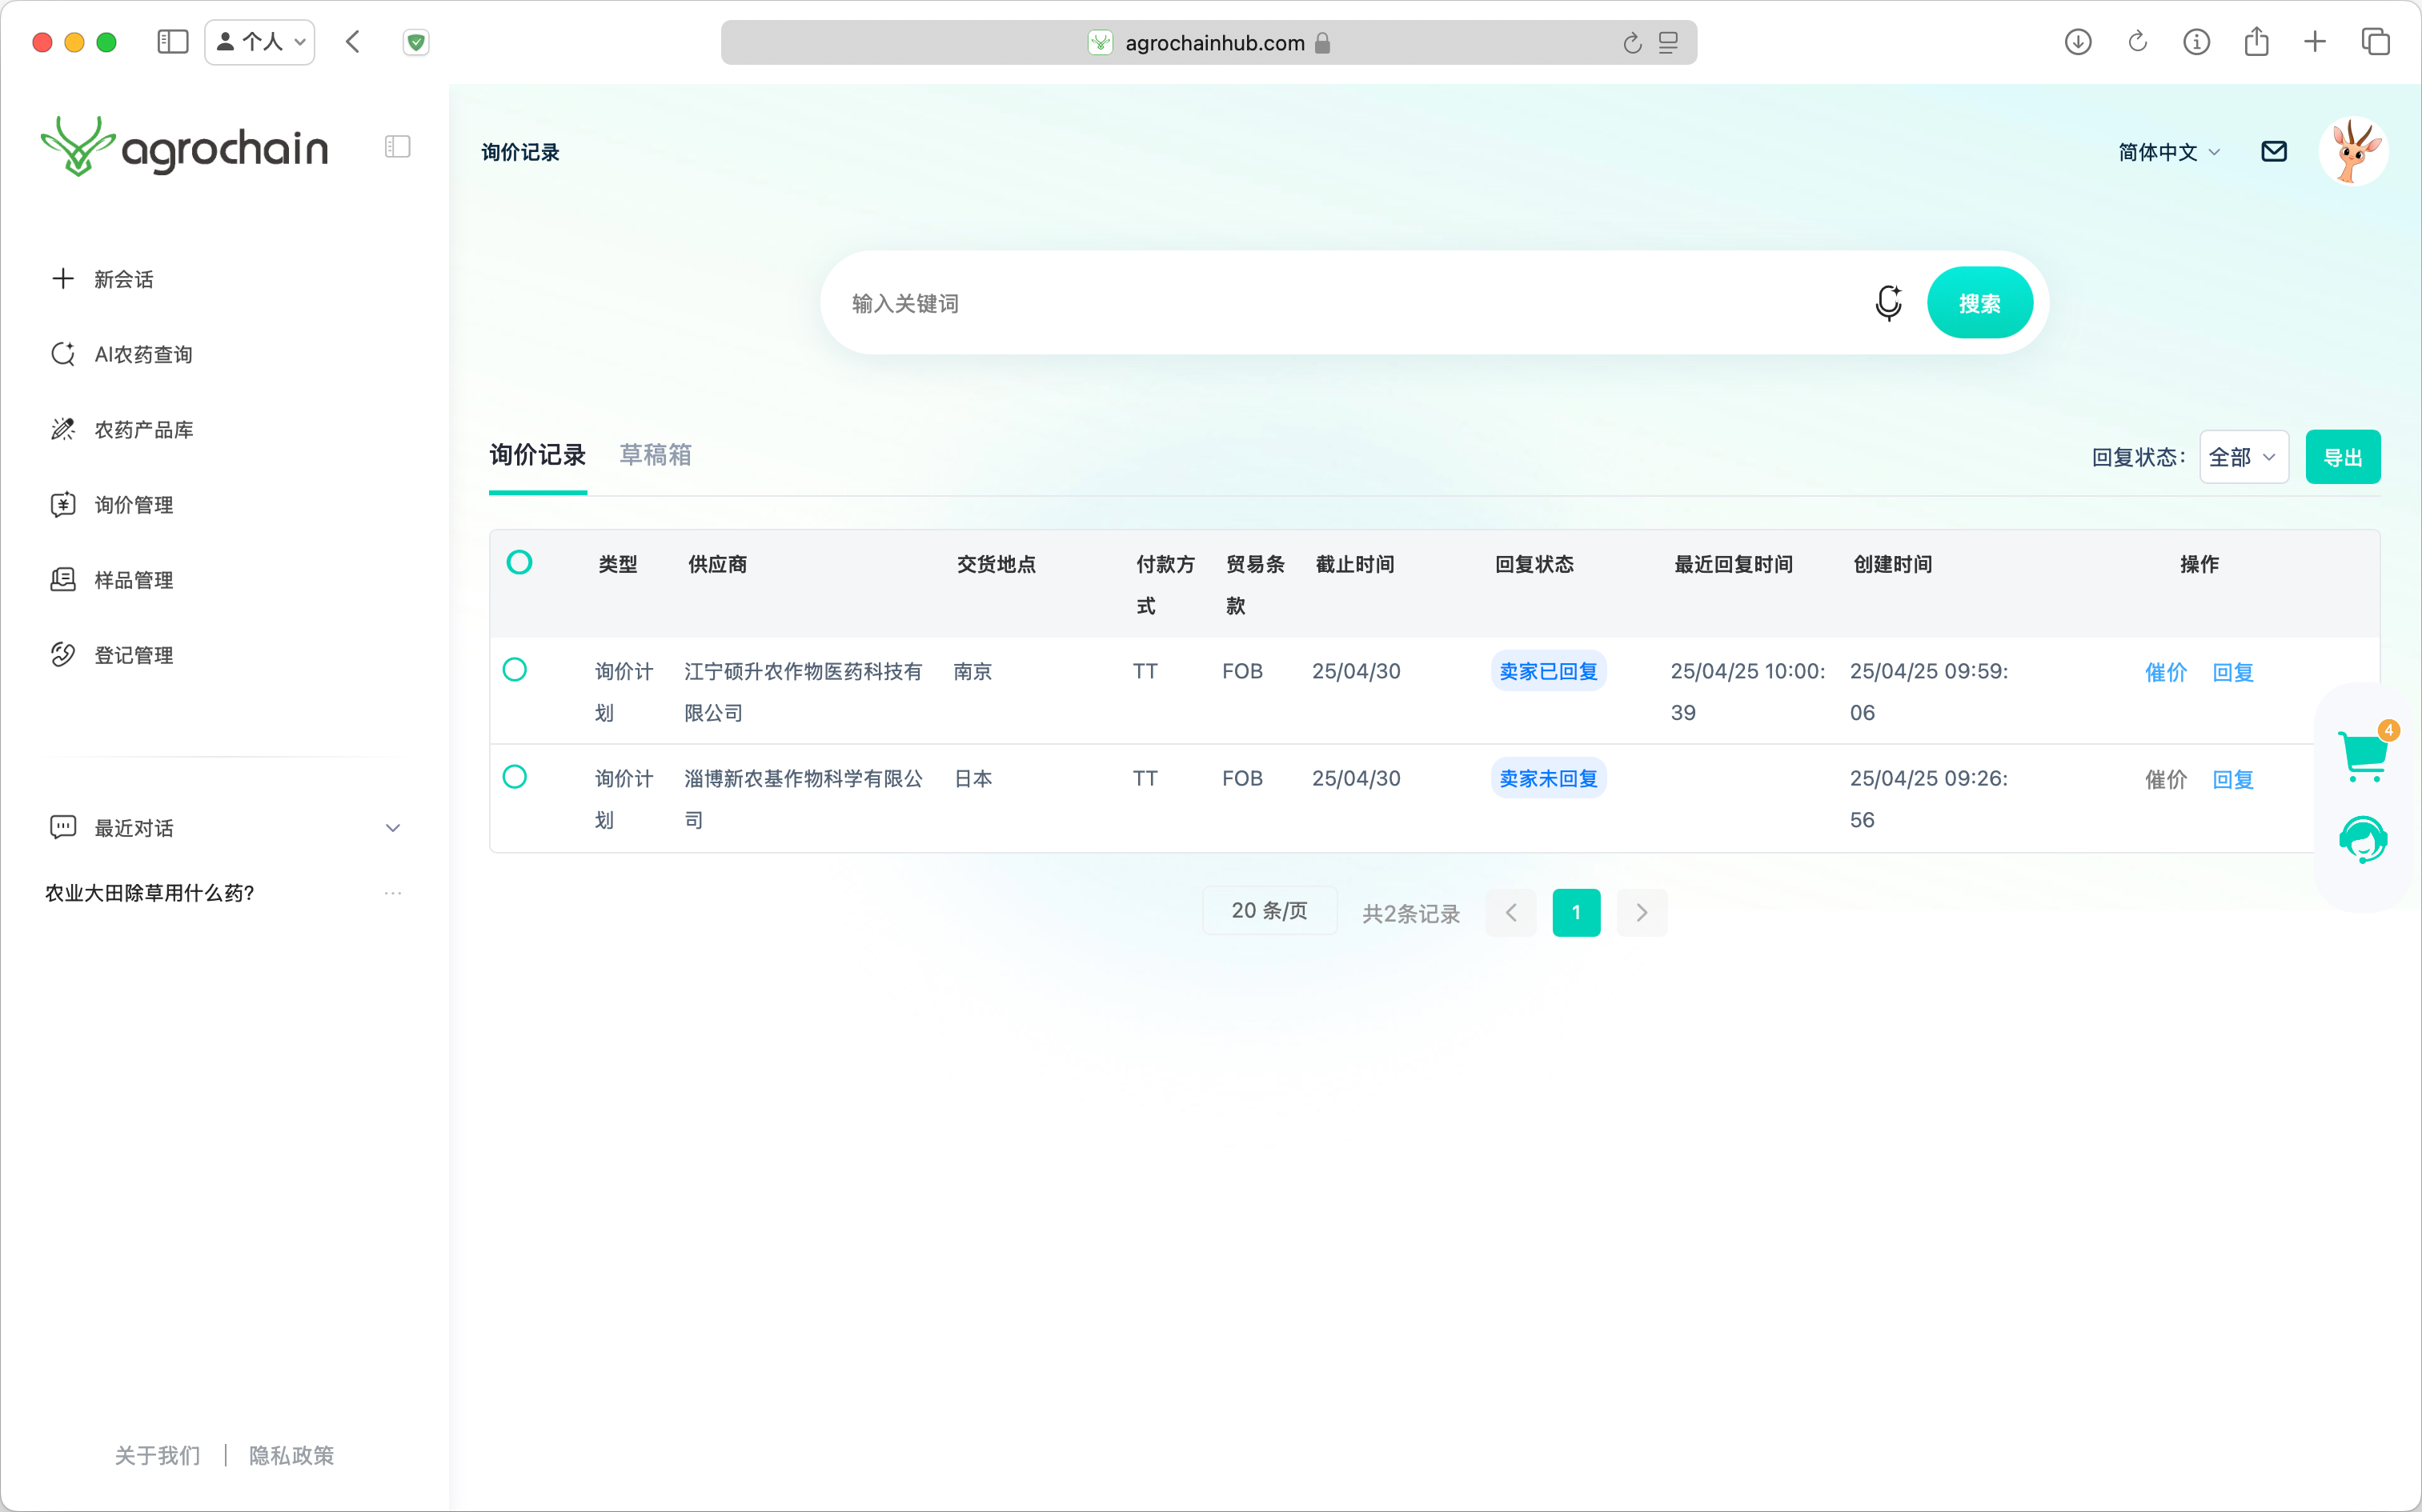The image size is (2422, 1512).
Task: Open customer service headset icon
Action: click(x=2363, y=839)
